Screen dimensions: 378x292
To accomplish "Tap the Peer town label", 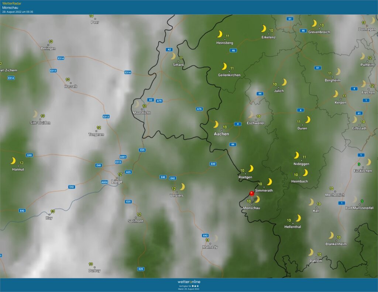I will point(95,22).
